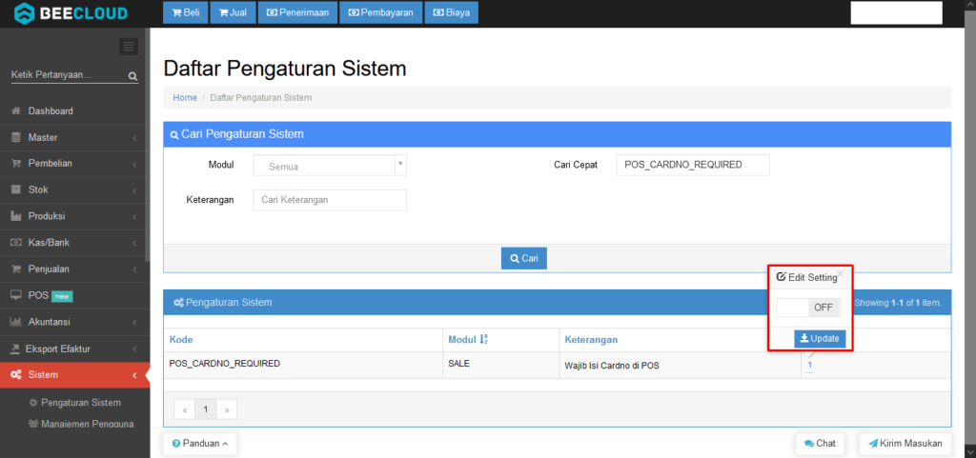Open the Beli shortcut button
The height and width of the screenshot is (458, 976).
click(186, 12)
